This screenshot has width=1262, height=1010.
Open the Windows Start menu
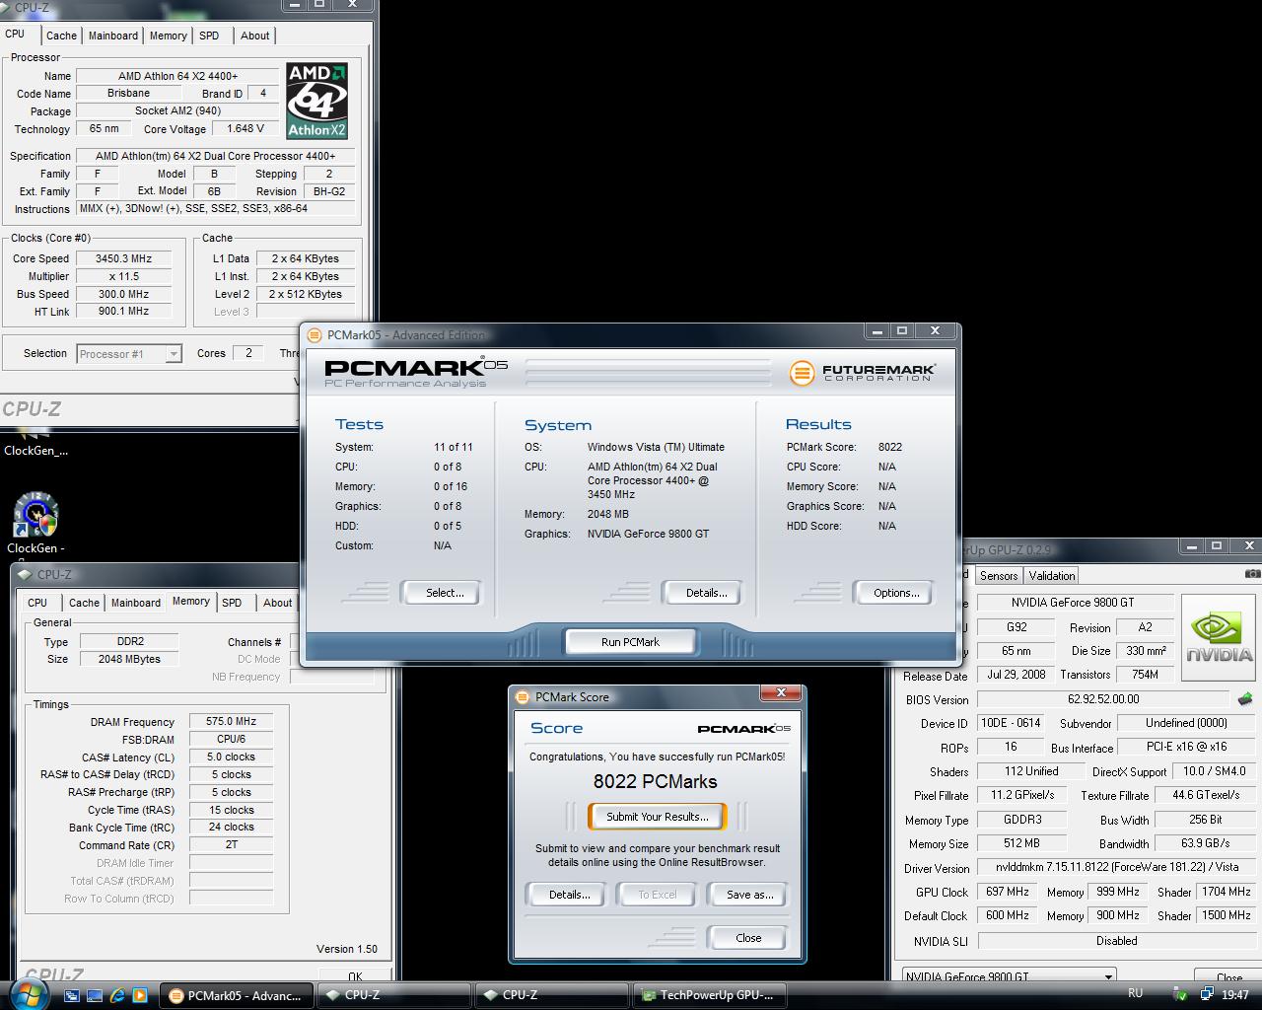(x=27, y=993)
